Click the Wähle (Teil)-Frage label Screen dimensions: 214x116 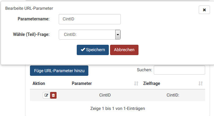coord(31,34)
